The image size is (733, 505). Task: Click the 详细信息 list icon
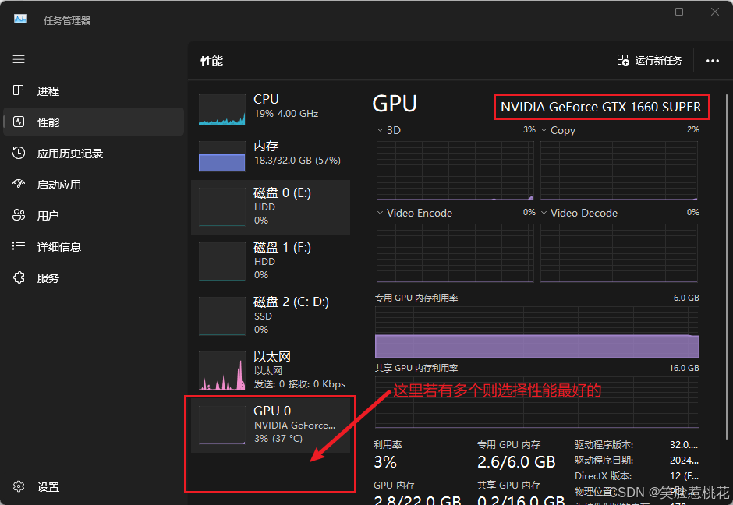pyautogui.click(x=18, y=246)
